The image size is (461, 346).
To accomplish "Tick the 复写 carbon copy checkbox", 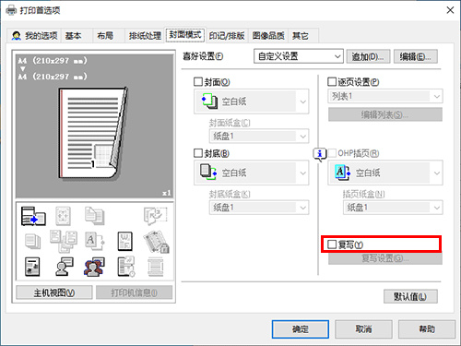I will coord(332,245).
